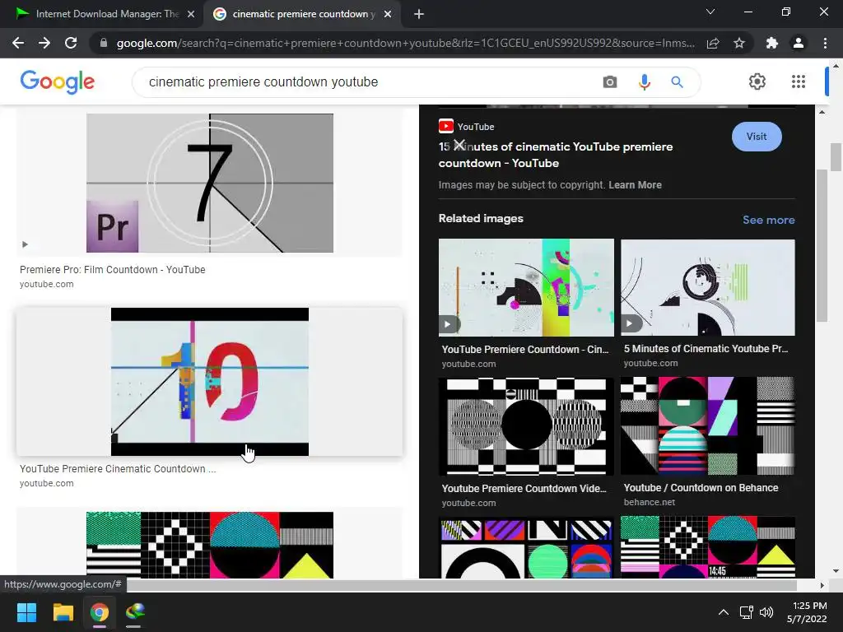The image size is (843, 632).
Task: Start voice search with microphone icon
Action: coord(644,81)
